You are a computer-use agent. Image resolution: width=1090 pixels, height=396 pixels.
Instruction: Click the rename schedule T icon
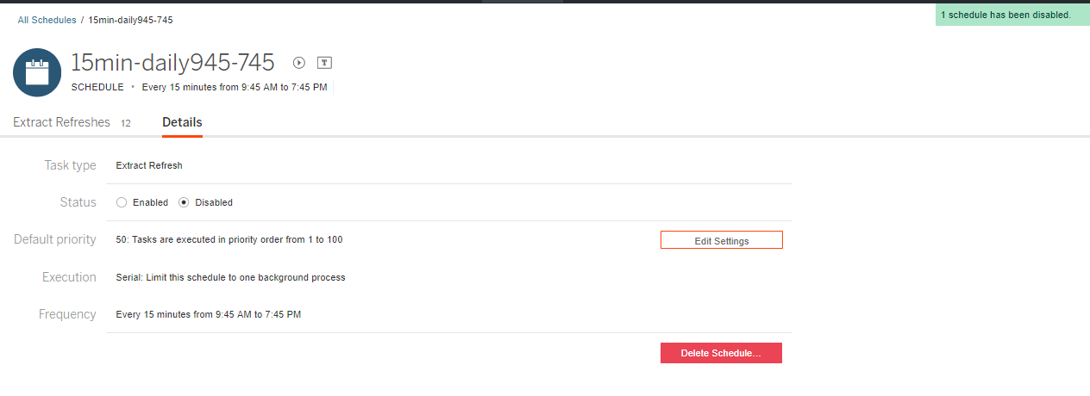(x=325, y=63)
